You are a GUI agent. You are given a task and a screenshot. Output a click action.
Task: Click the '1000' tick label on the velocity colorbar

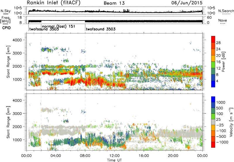[221, 102]
